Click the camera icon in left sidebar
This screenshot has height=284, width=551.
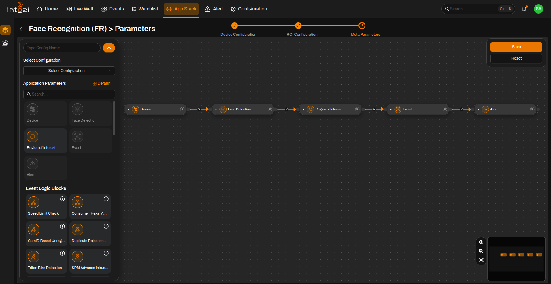tap(5, 43)
